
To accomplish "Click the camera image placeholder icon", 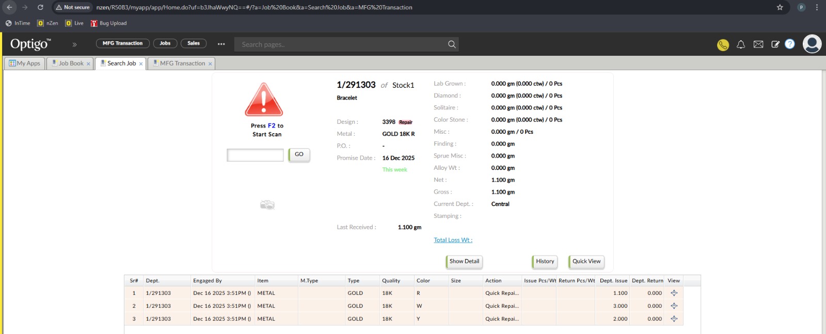I will click(x=267, y=205).
